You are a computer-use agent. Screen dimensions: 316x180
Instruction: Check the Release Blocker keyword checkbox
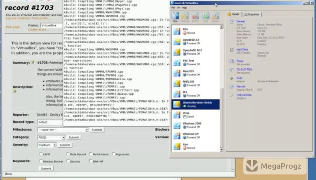[x=41, y=161]
